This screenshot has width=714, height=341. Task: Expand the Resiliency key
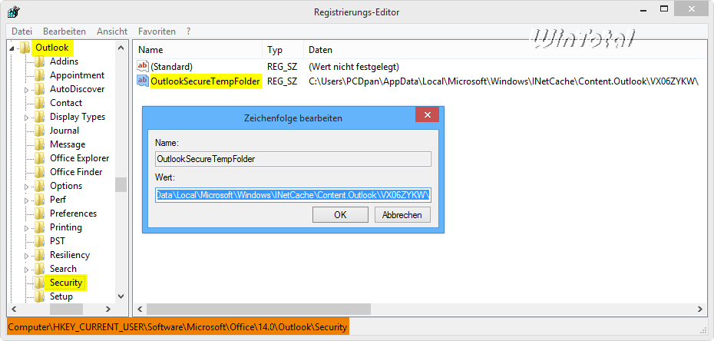point(27,256)
